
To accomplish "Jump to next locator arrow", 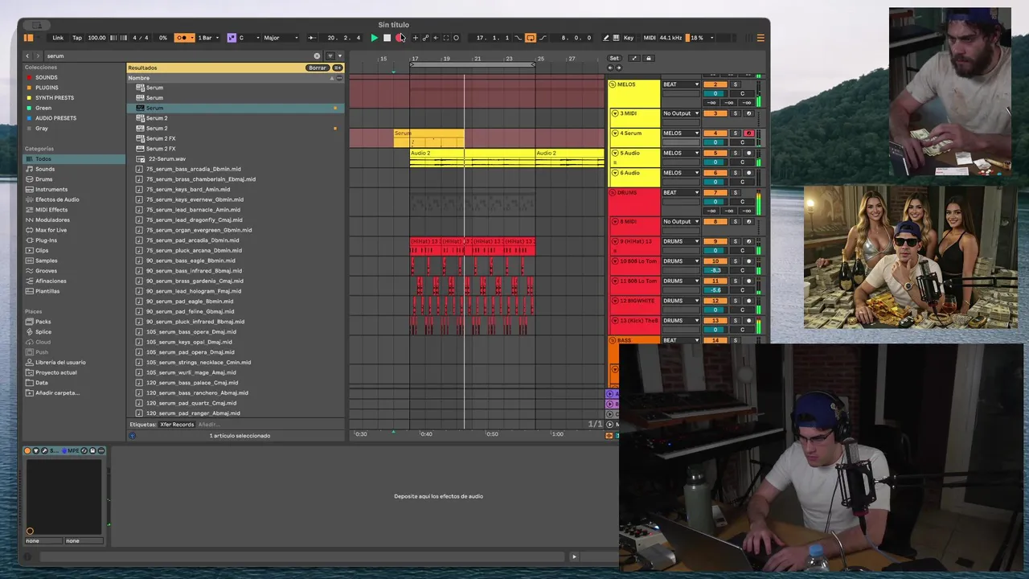I will [x=618, y=68].
